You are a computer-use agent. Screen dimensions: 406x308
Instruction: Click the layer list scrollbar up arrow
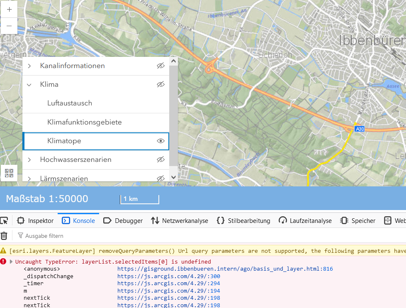(x=173, y=61)
